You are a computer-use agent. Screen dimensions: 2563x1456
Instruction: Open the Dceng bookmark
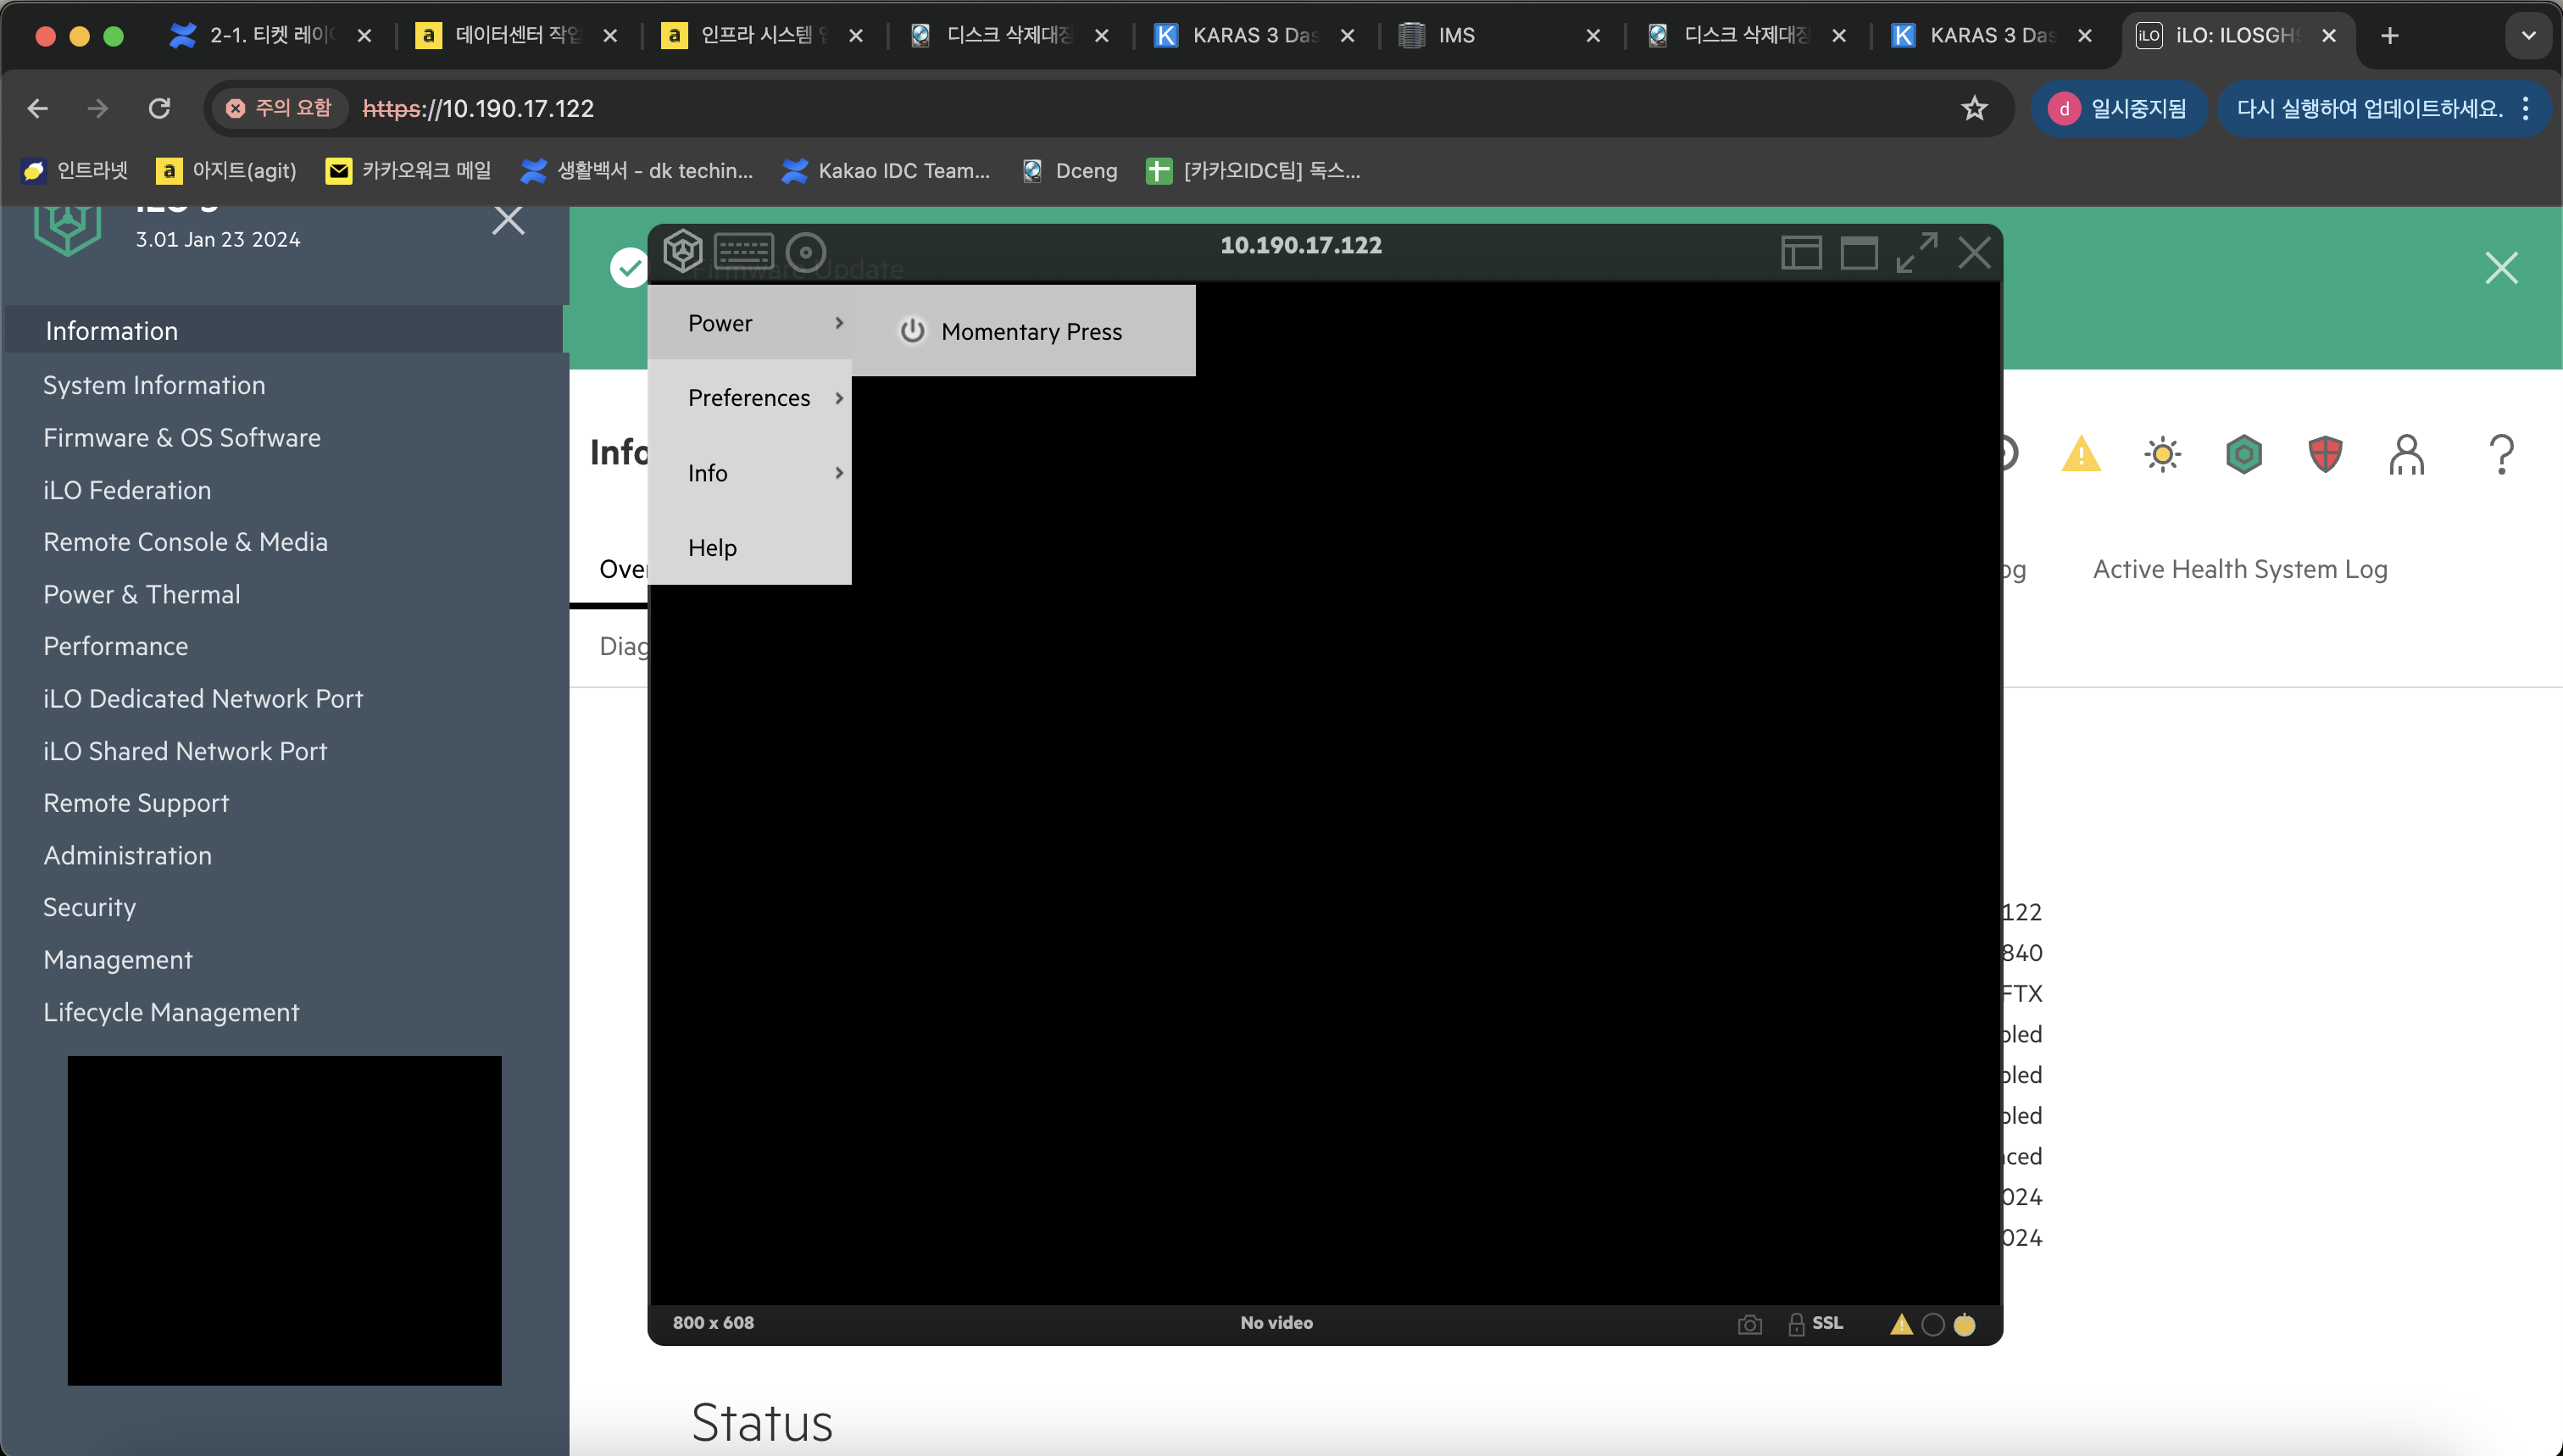click(1070, 170)
